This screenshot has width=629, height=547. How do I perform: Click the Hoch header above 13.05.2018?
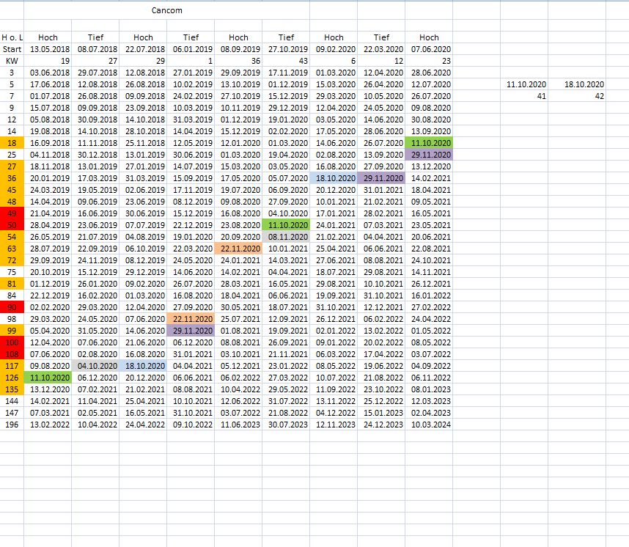click(x=48, y=37)
